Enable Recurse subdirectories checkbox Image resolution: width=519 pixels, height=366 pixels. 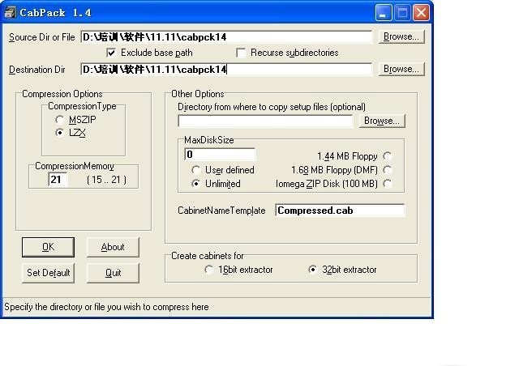(x=241, y=53)
